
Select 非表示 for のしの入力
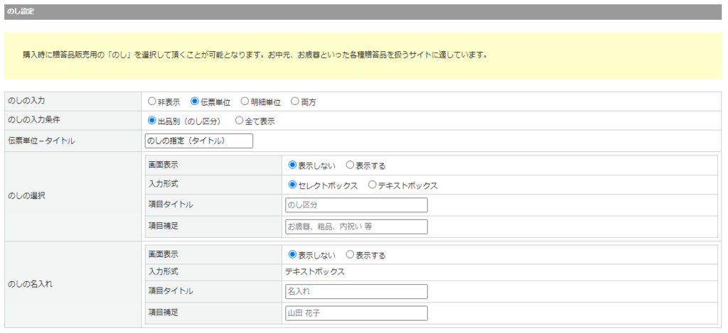pos(151,102)
